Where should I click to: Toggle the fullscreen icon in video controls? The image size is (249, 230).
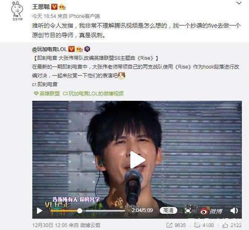(188, 211)
